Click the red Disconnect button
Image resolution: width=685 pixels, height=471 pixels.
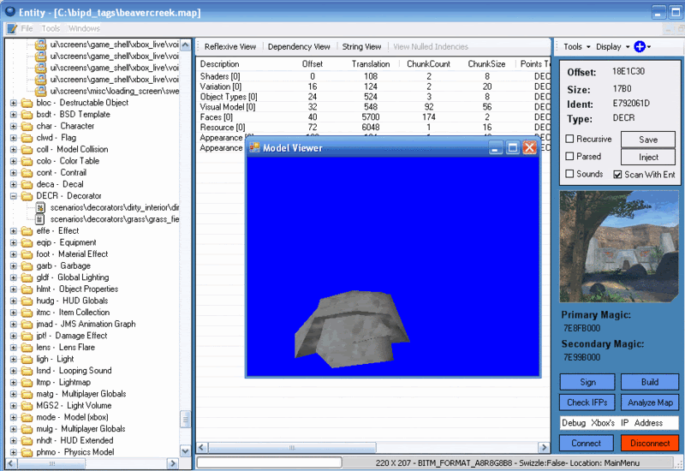coord(650,444)
